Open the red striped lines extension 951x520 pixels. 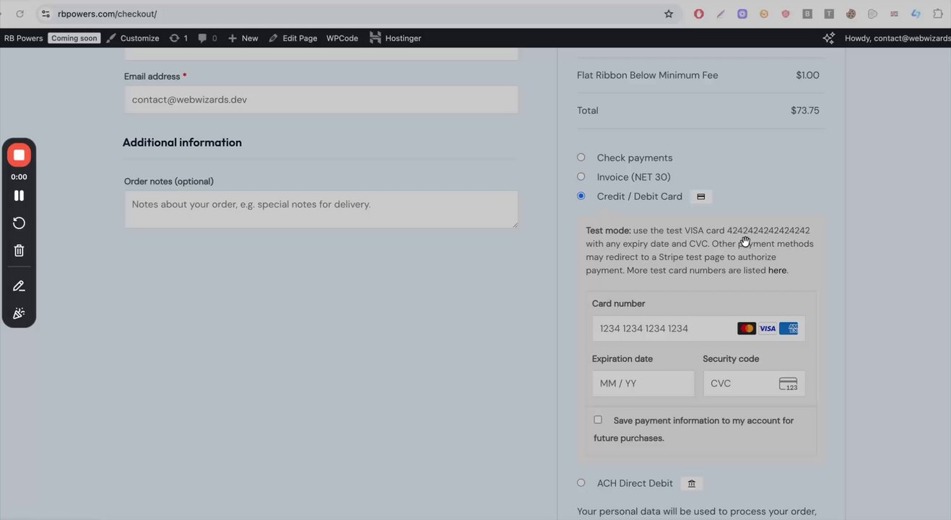point(894,14)
